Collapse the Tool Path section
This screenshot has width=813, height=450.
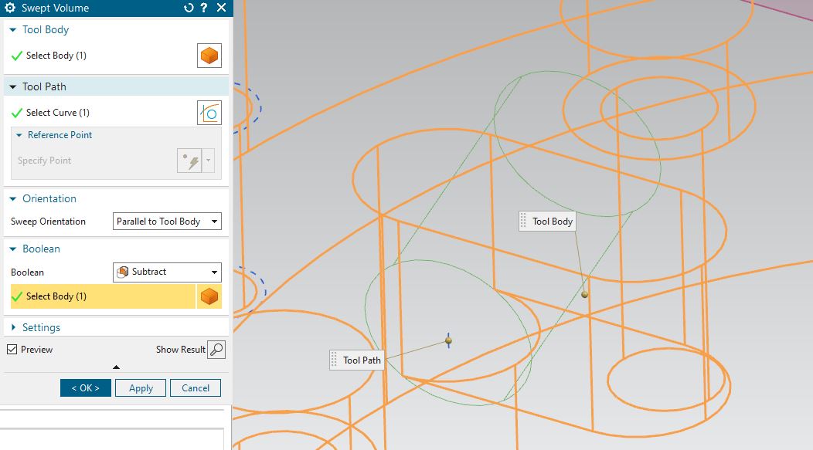(12, 86)
